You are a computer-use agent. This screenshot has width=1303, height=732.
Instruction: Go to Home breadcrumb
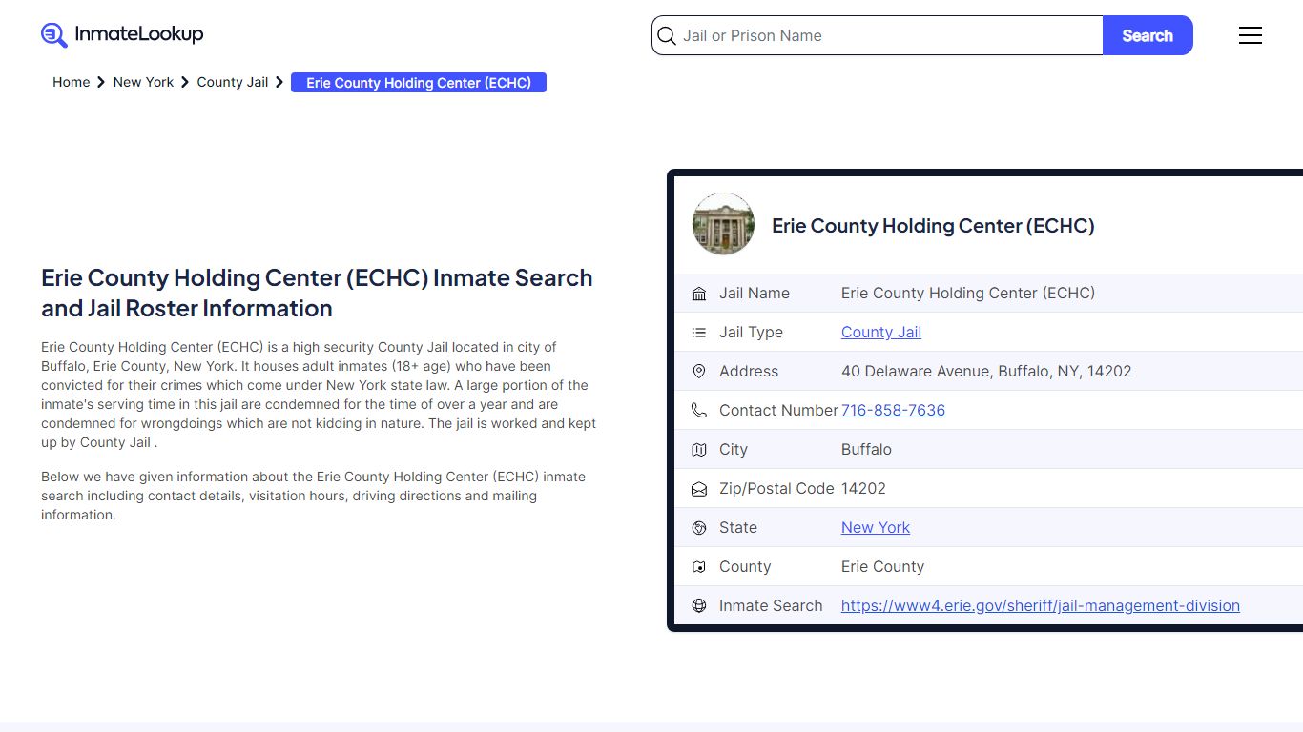(71, 82)
